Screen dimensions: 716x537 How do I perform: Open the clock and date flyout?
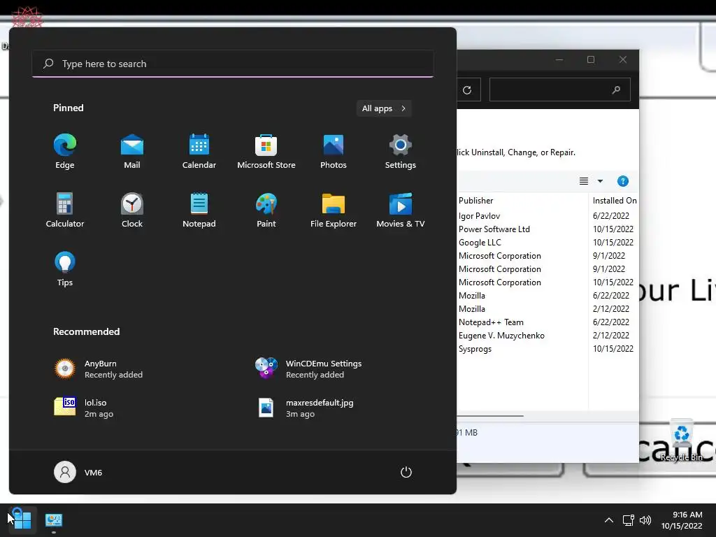(x=682, y=520)
